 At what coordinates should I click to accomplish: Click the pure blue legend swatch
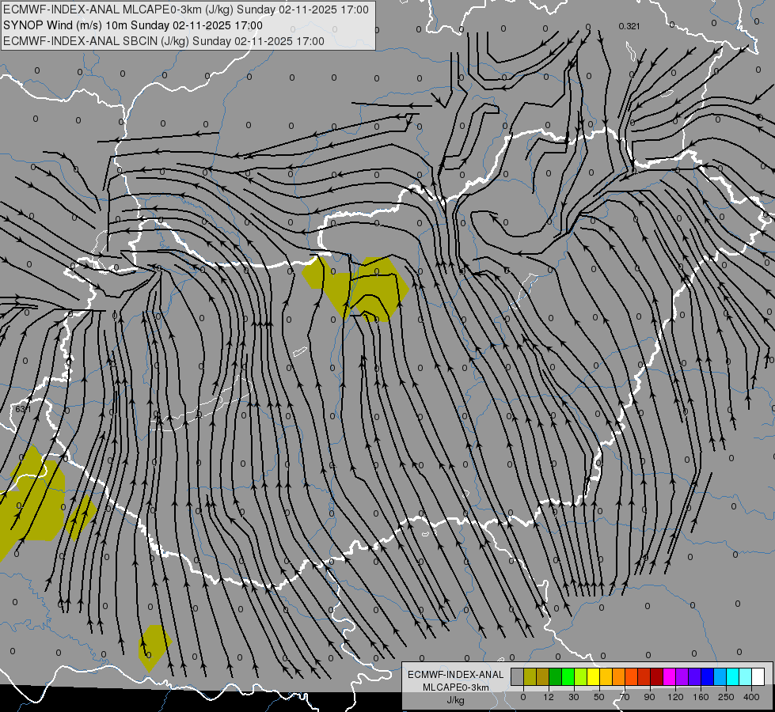click(707, 676)
